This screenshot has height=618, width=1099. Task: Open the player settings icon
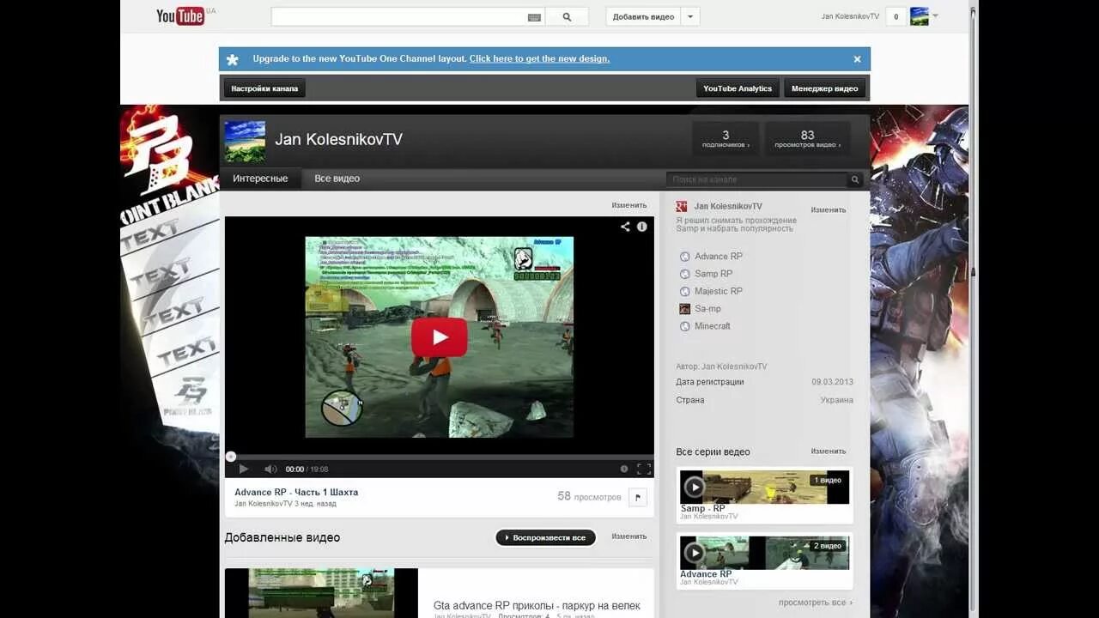coord(624,469)
